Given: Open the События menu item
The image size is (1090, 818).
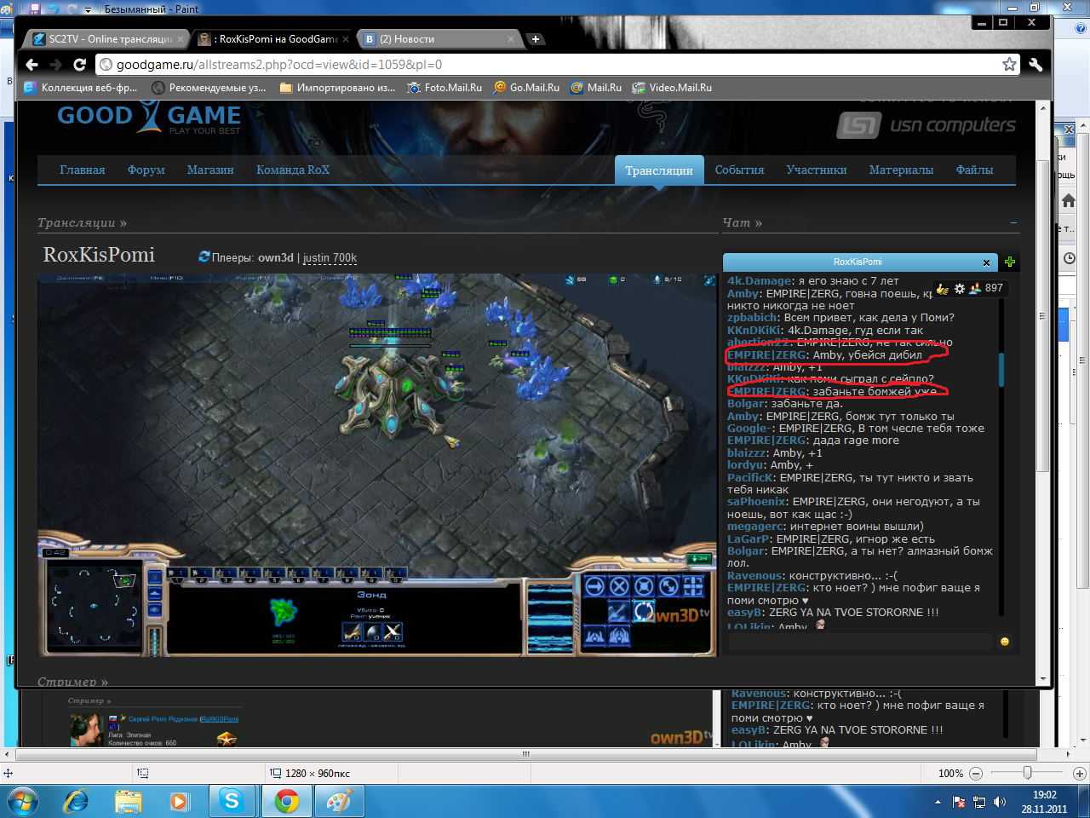Looking at the screenshot, I should point(740,170).
